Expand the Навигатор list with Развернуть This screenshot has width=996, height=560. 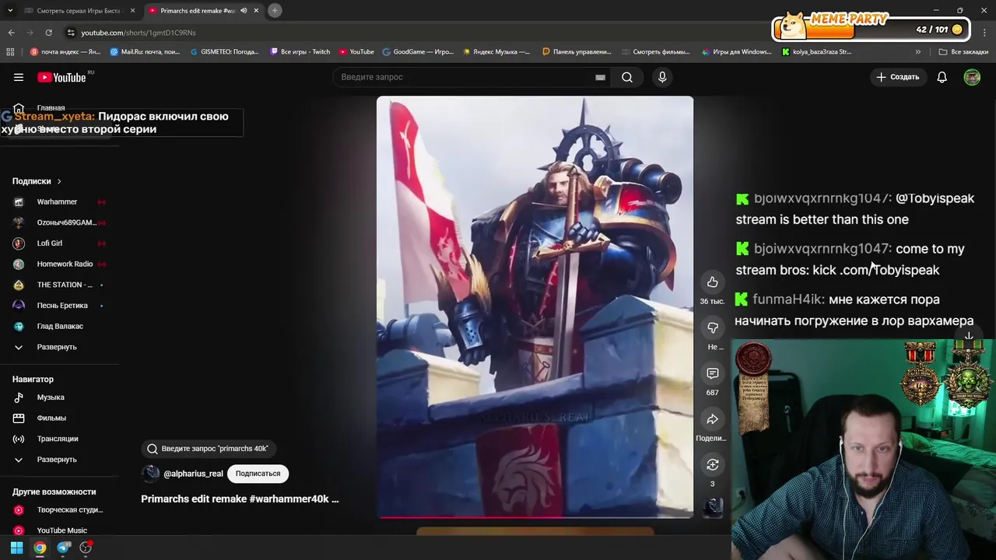56,460
